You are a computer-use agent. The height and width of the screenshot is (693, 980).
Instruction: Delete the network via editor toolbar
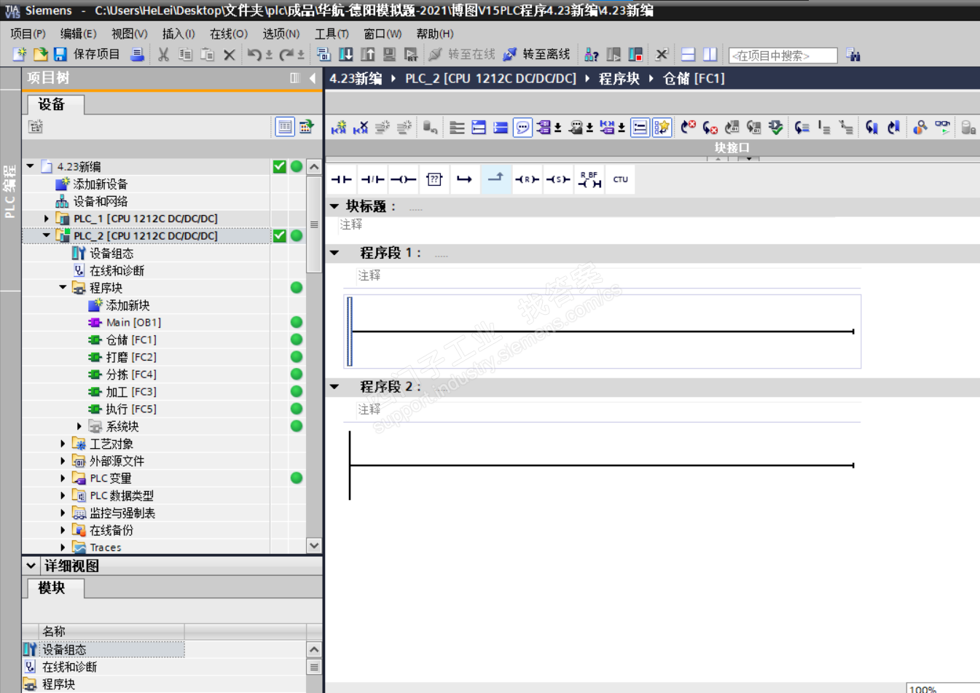(361, 128)
